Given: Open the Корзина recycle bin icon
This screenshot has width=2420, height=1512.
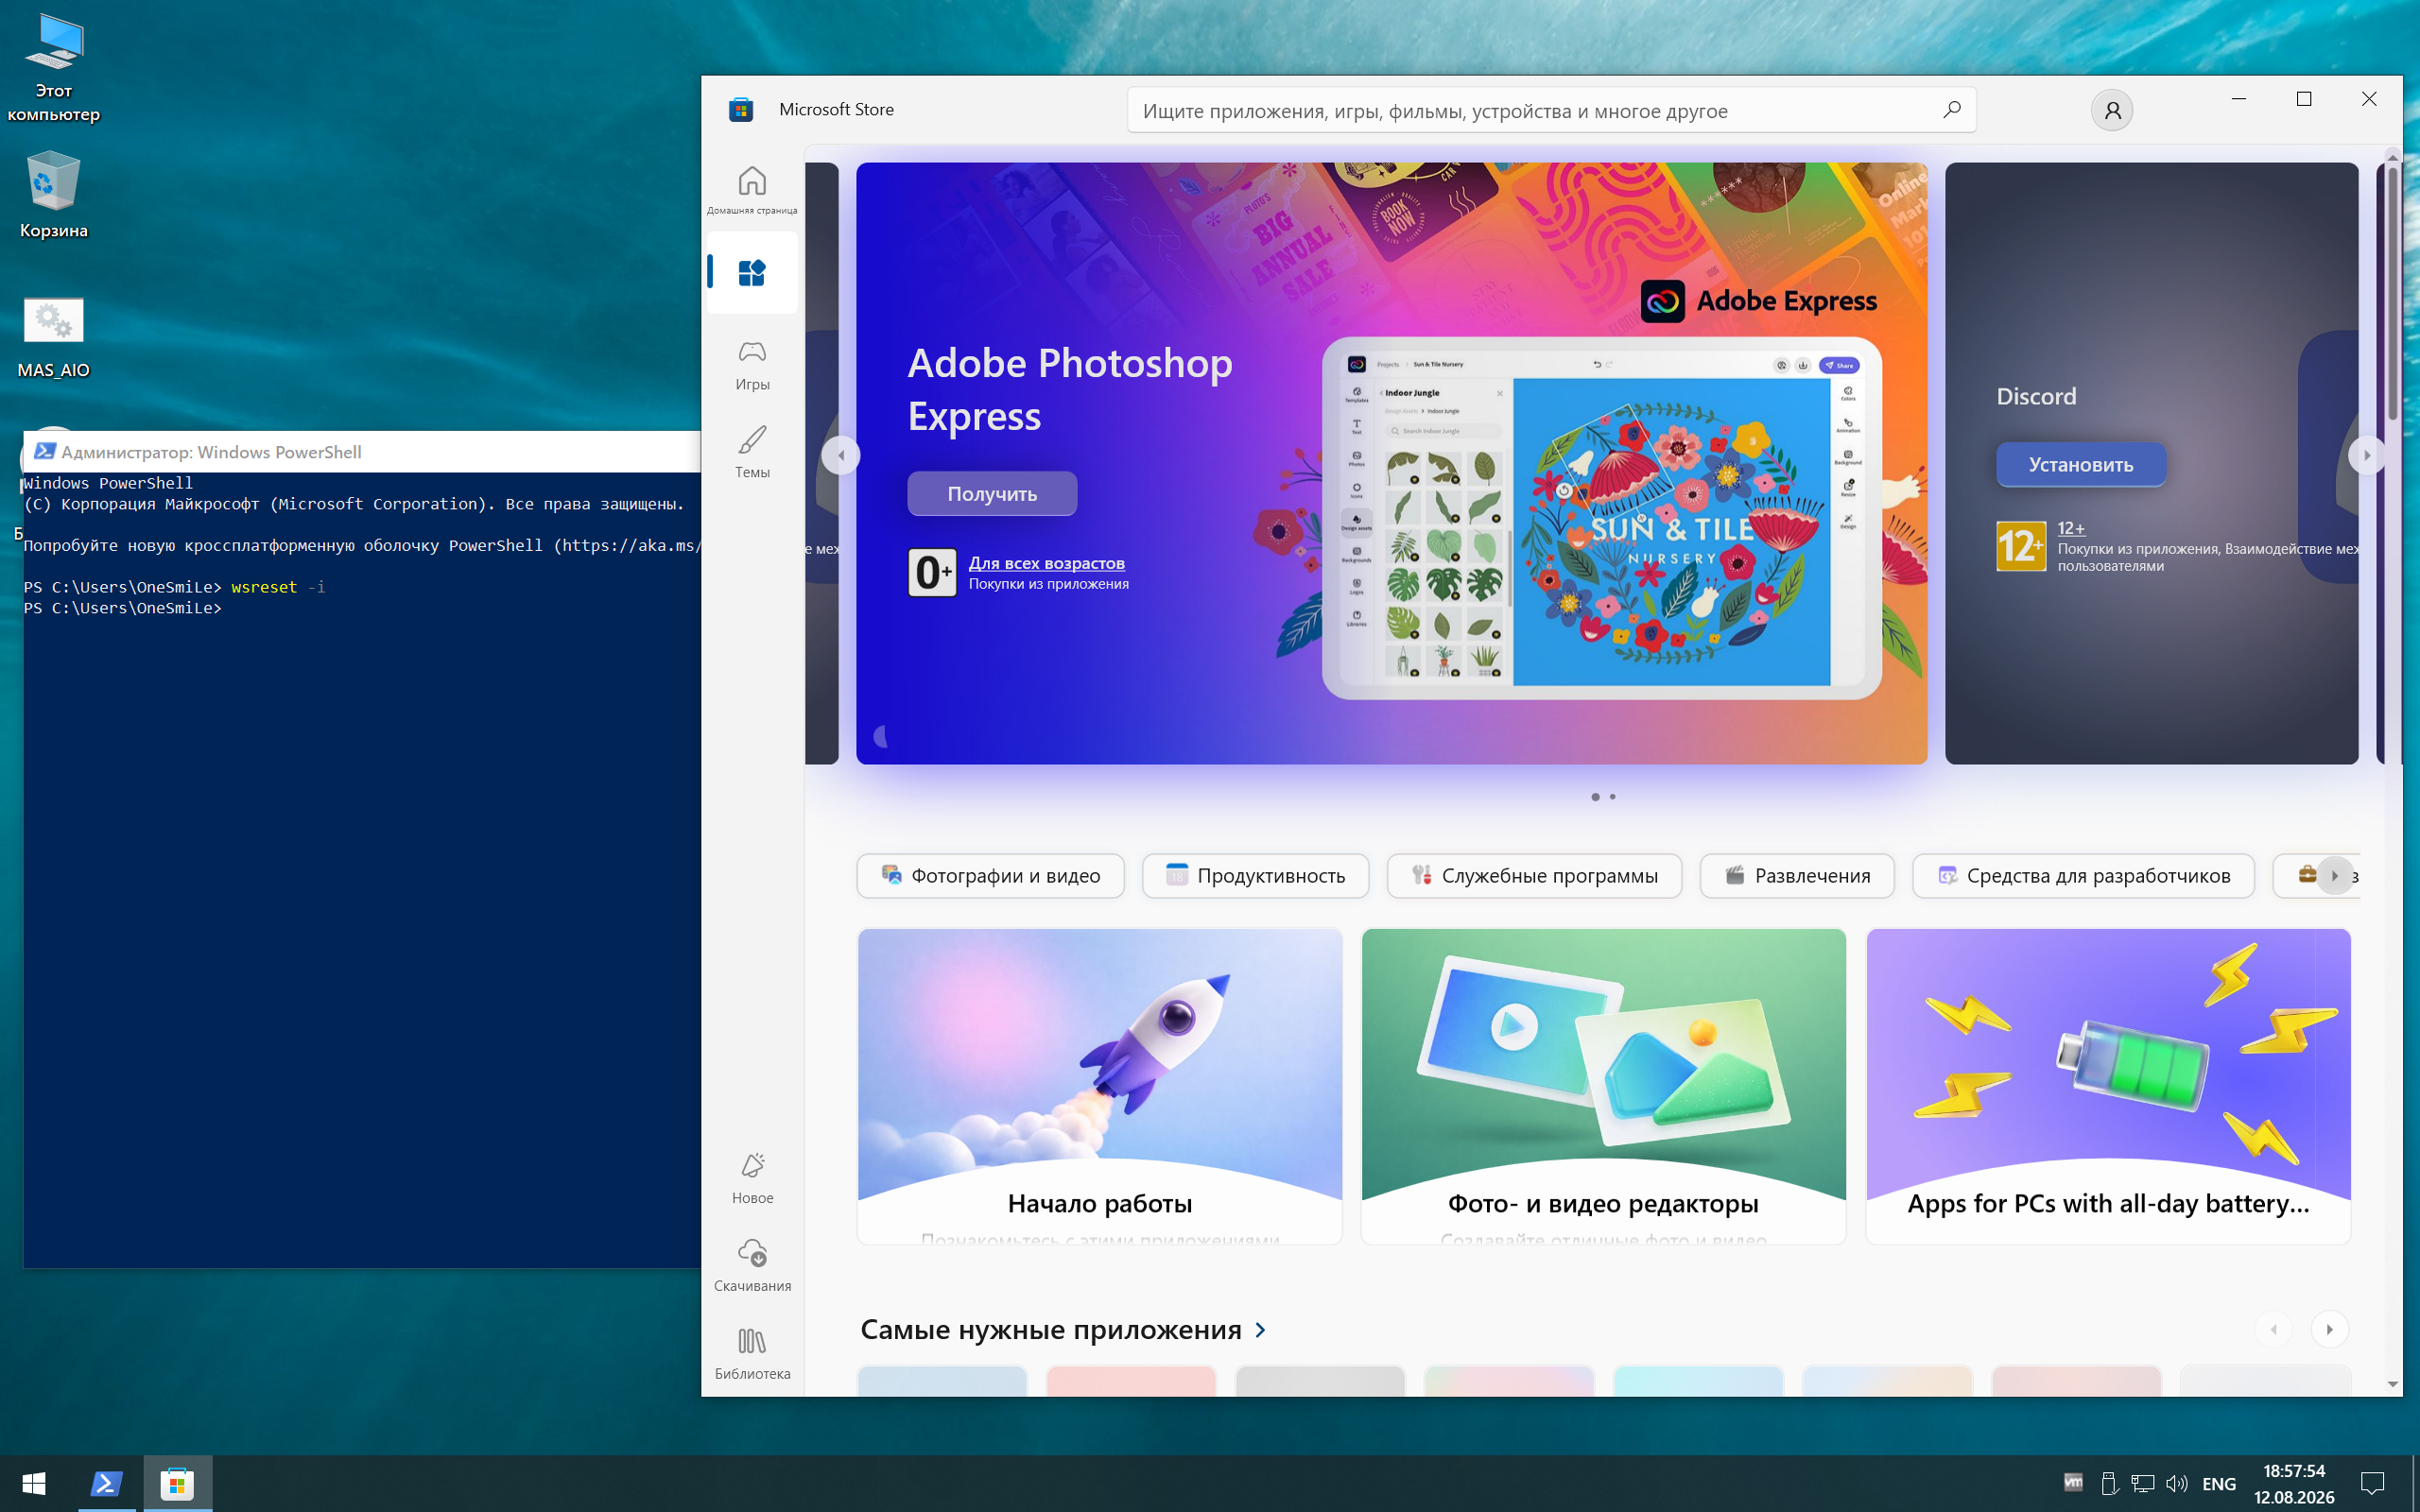Looking at the screenshot, I should point(54,195).
